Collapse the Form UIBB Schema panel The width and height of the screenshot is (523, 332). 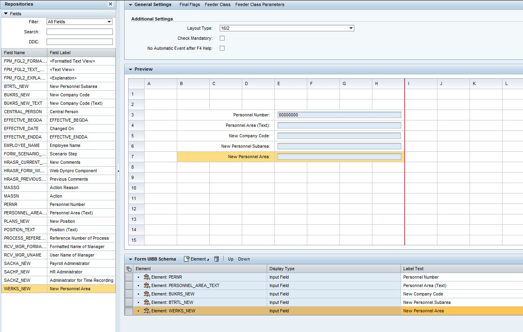[x=130, y=259]
